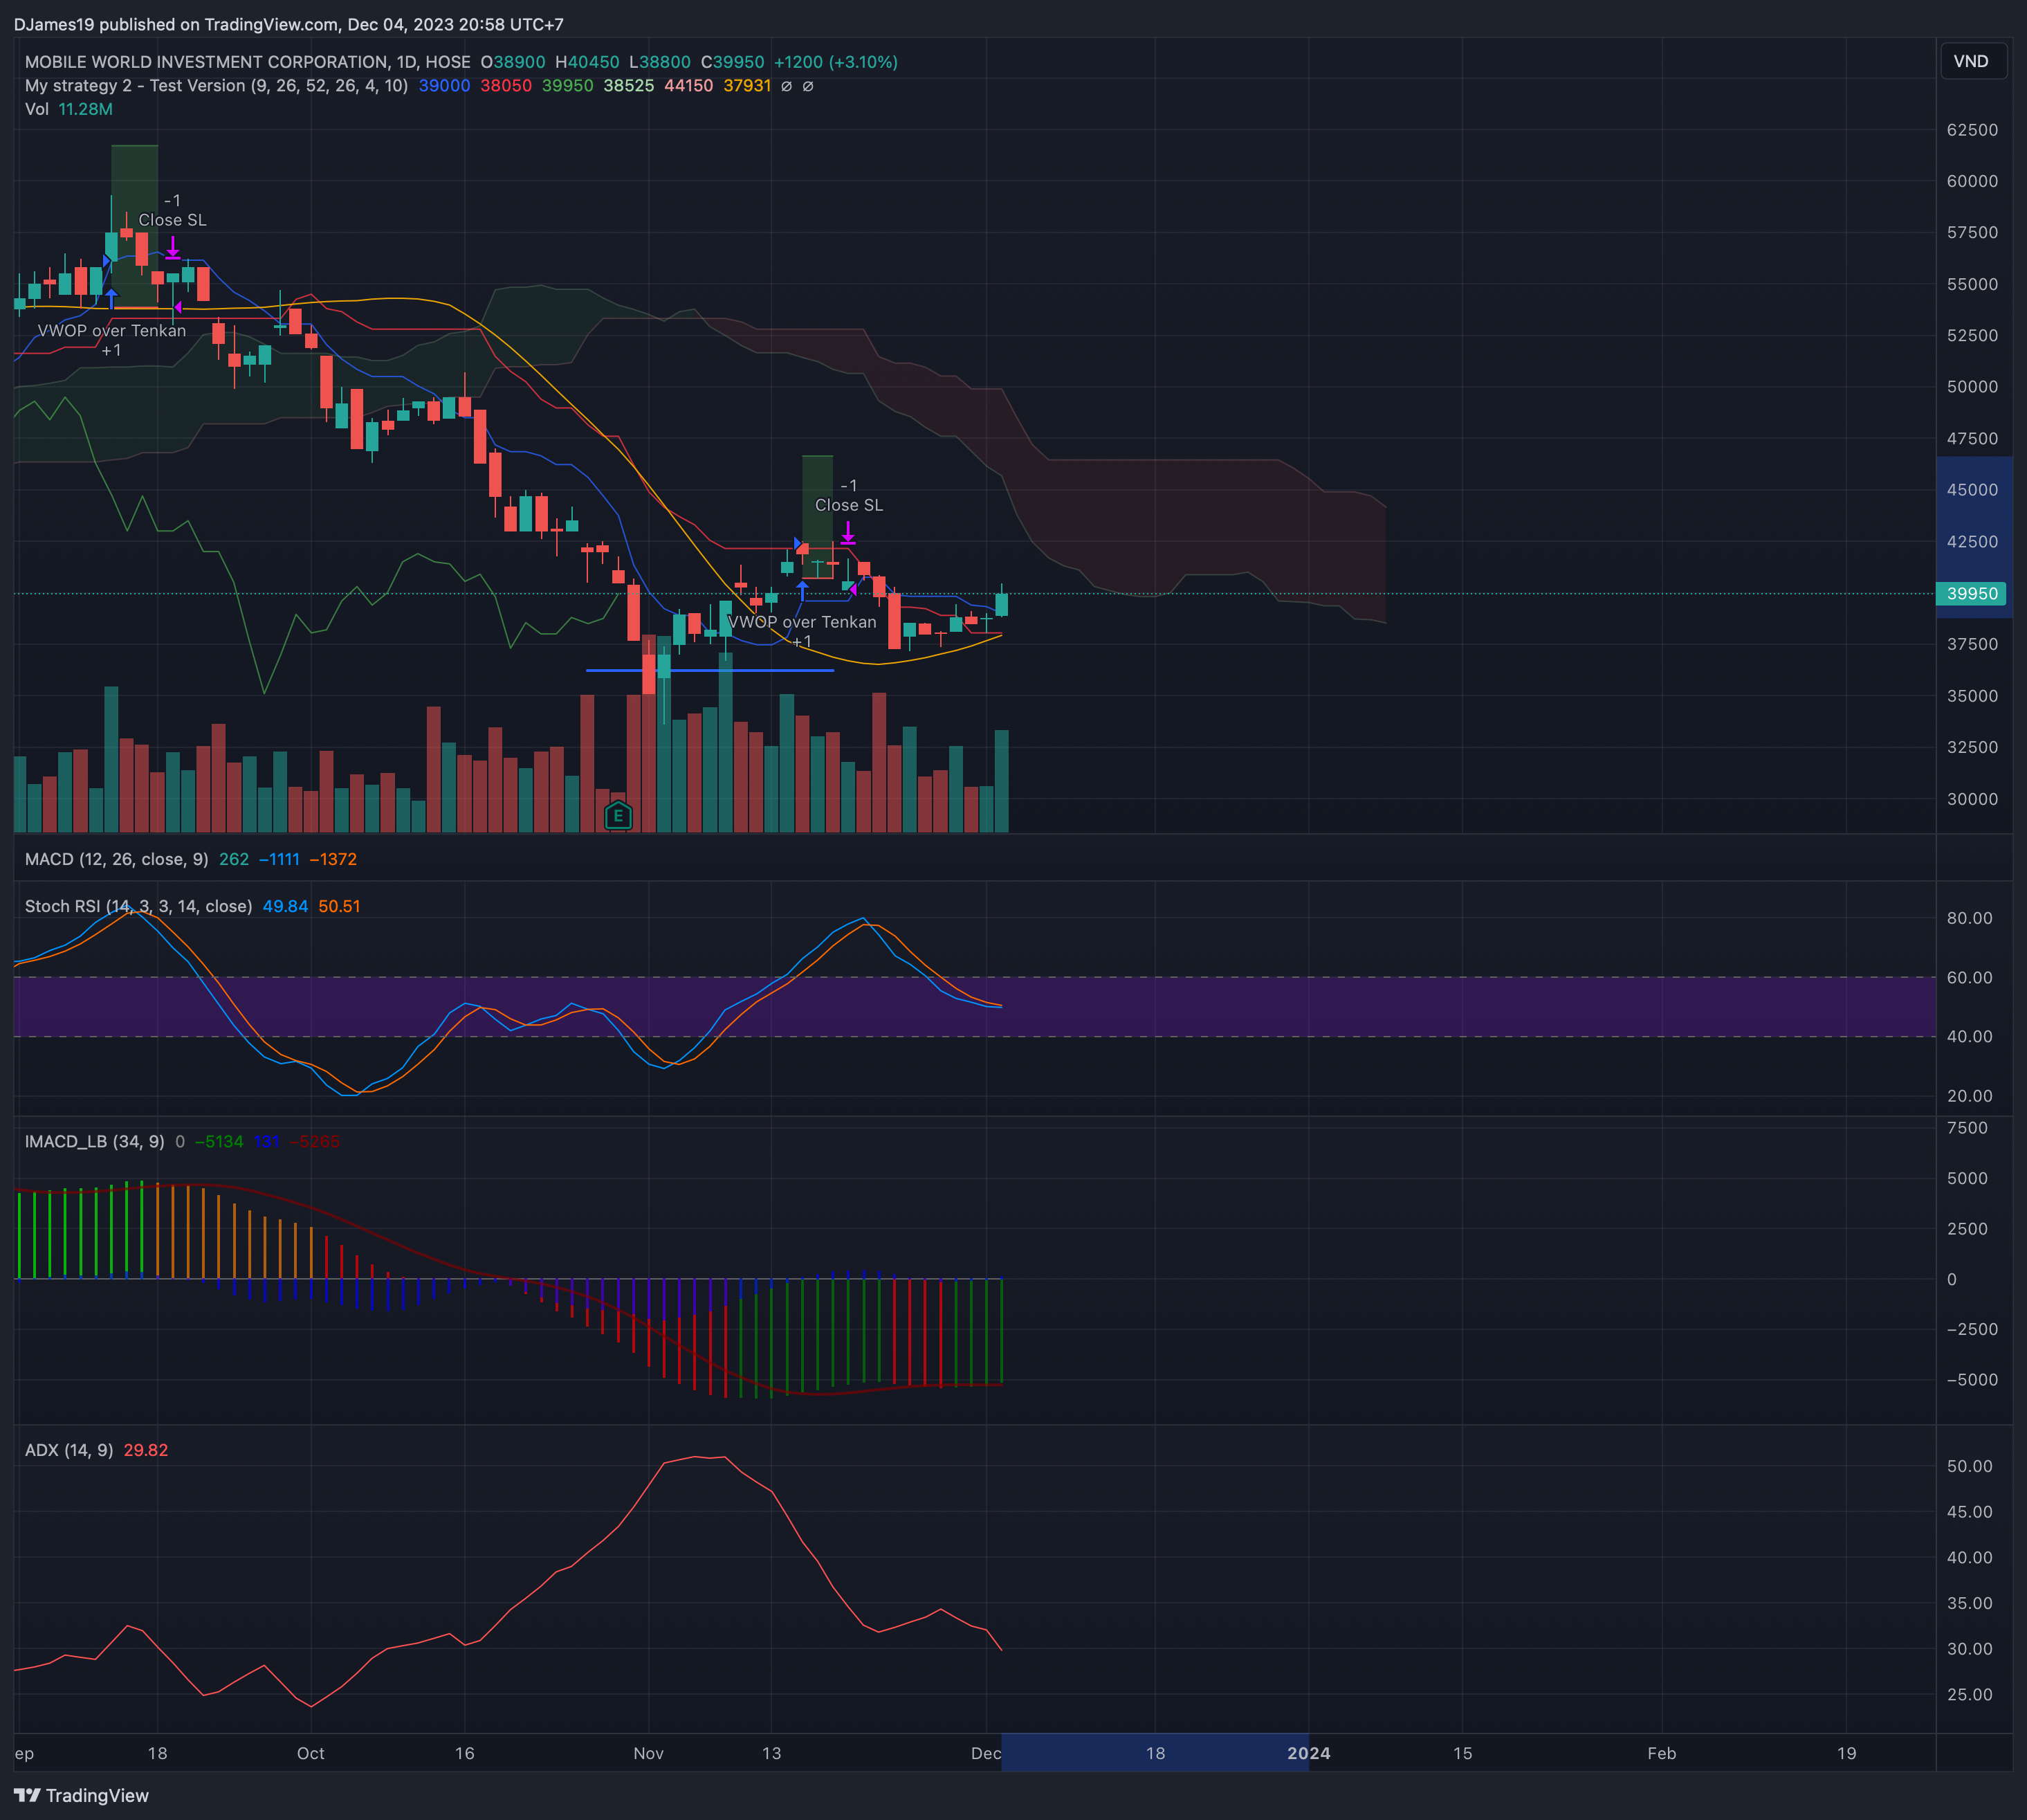Click VWOP over Tenkan label in November
This screenshot has height=1820, width=2027.
click(x=802, y=622)
